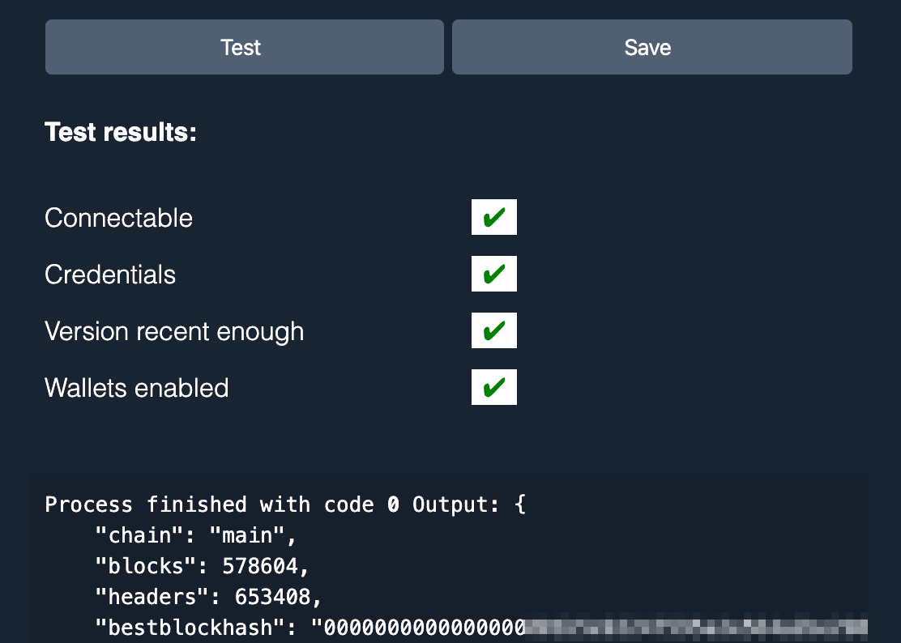
Task: Click the Wallets enabled label
Action: pos(137,388)
